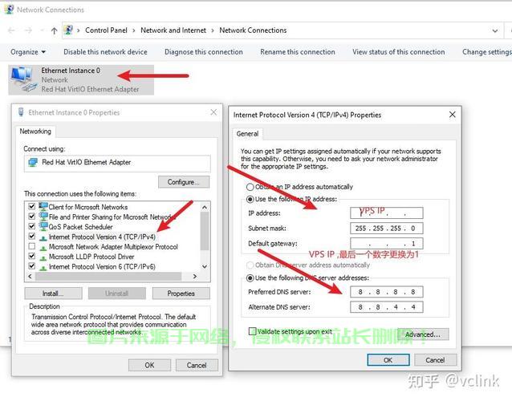Select the Client for Microsoft Networks icon
The image size is (512, 401).
pos(43,207)
